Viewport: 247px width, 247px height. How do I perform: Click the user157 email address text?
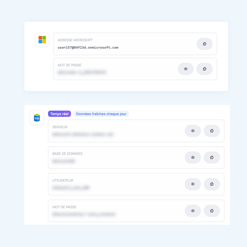88,48
